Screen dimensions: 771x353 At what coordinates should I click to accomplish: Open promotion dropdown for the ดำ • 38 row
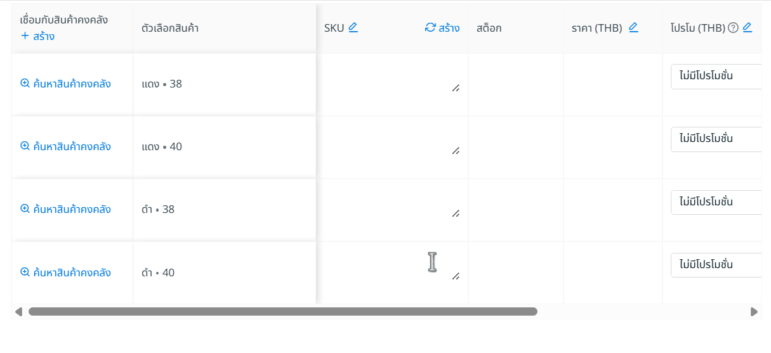tap(716, 202)
